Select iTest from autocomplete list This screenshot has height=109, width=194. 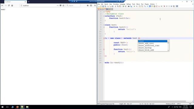(x=153, y=41)
